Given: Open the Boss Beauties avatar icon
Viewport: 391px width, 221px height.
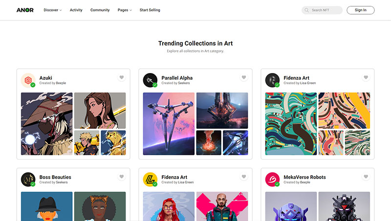Looking at the screenshot, I should 28,179.
